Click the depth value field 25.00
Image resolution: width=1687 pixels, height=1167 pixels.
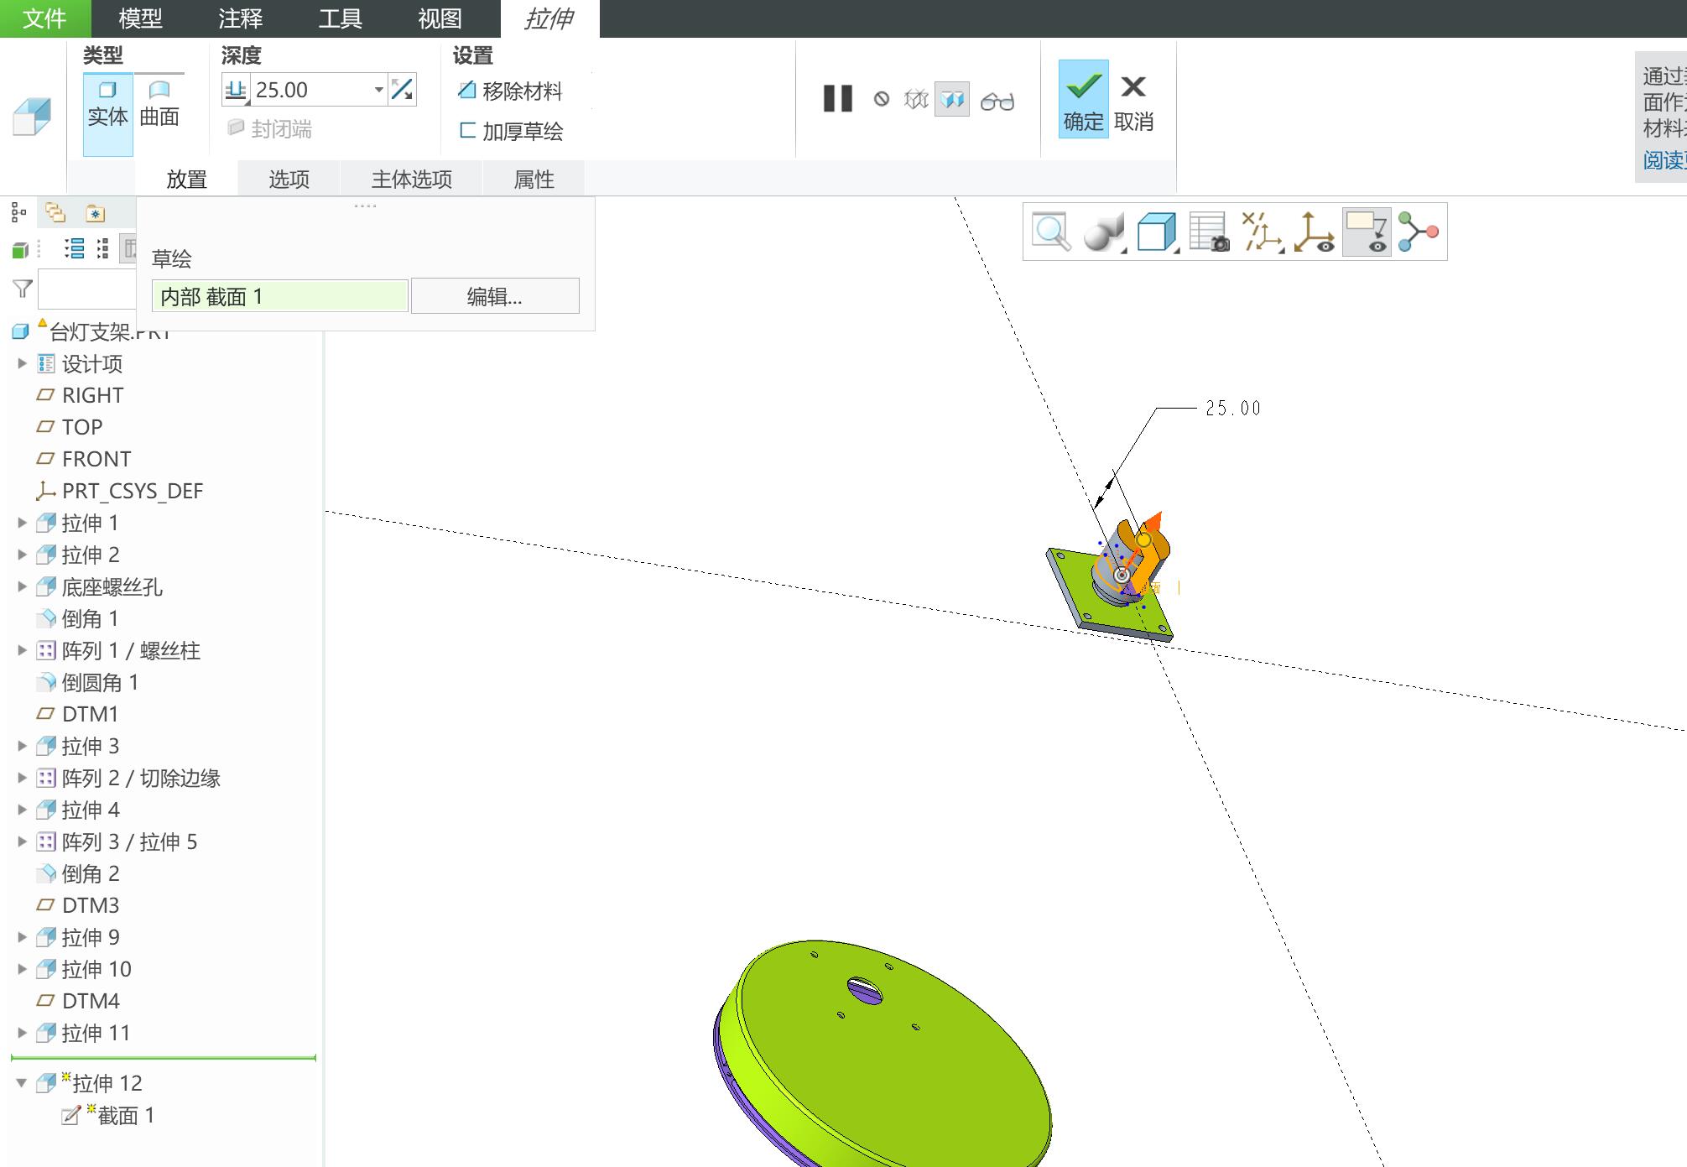tap(312, 90)
